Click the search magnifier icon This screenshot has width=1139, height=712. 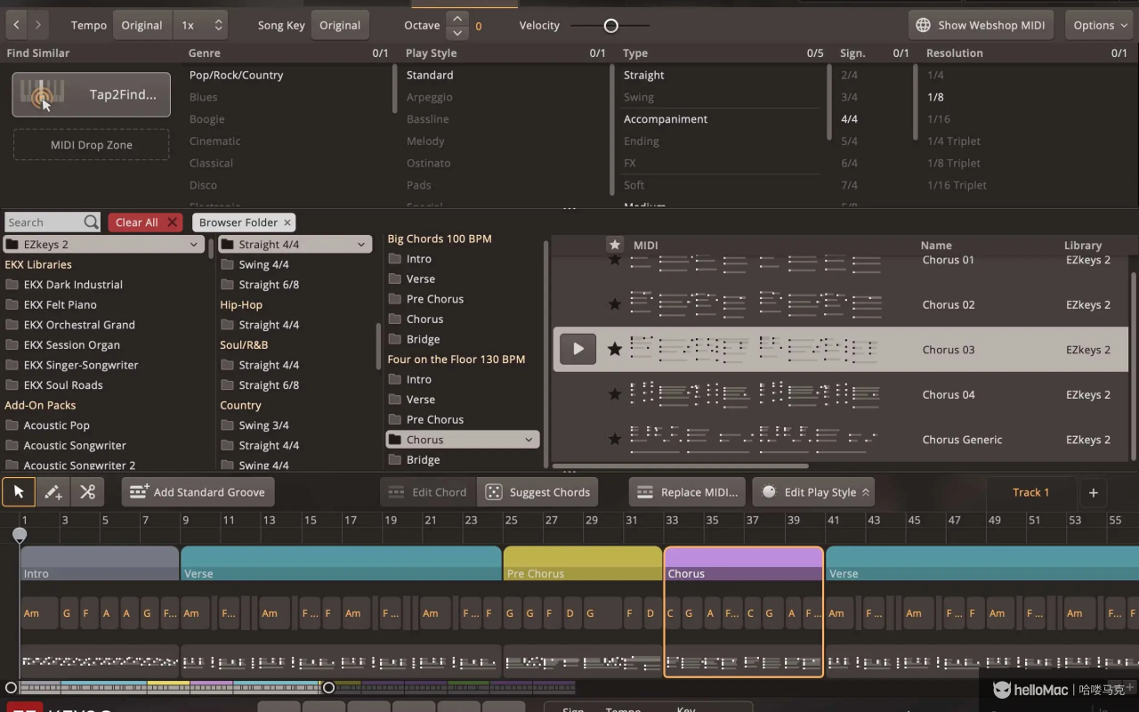91,222
